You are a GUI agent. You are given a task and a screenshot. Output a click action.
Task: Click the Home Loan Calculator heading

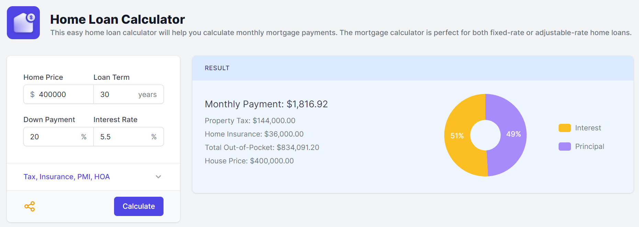pos(117,20)
